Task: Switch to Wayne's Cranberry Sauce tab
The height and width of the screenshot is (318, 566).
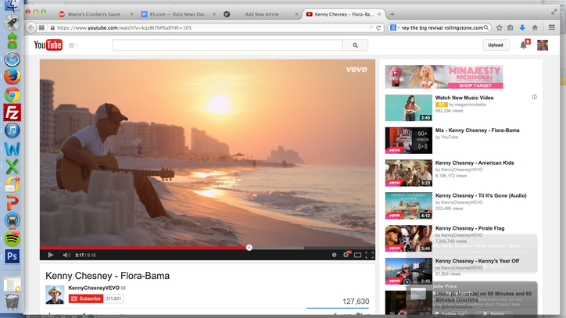Action: pos(96,14)
